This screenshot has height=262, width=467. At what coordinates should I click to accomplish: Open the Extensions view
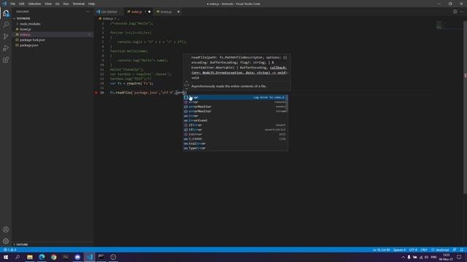click(6, 60)
